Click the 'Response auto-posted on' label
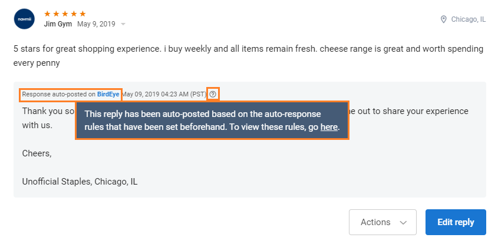Viewport: 498px width, 251px height. (x=59, y=94)
